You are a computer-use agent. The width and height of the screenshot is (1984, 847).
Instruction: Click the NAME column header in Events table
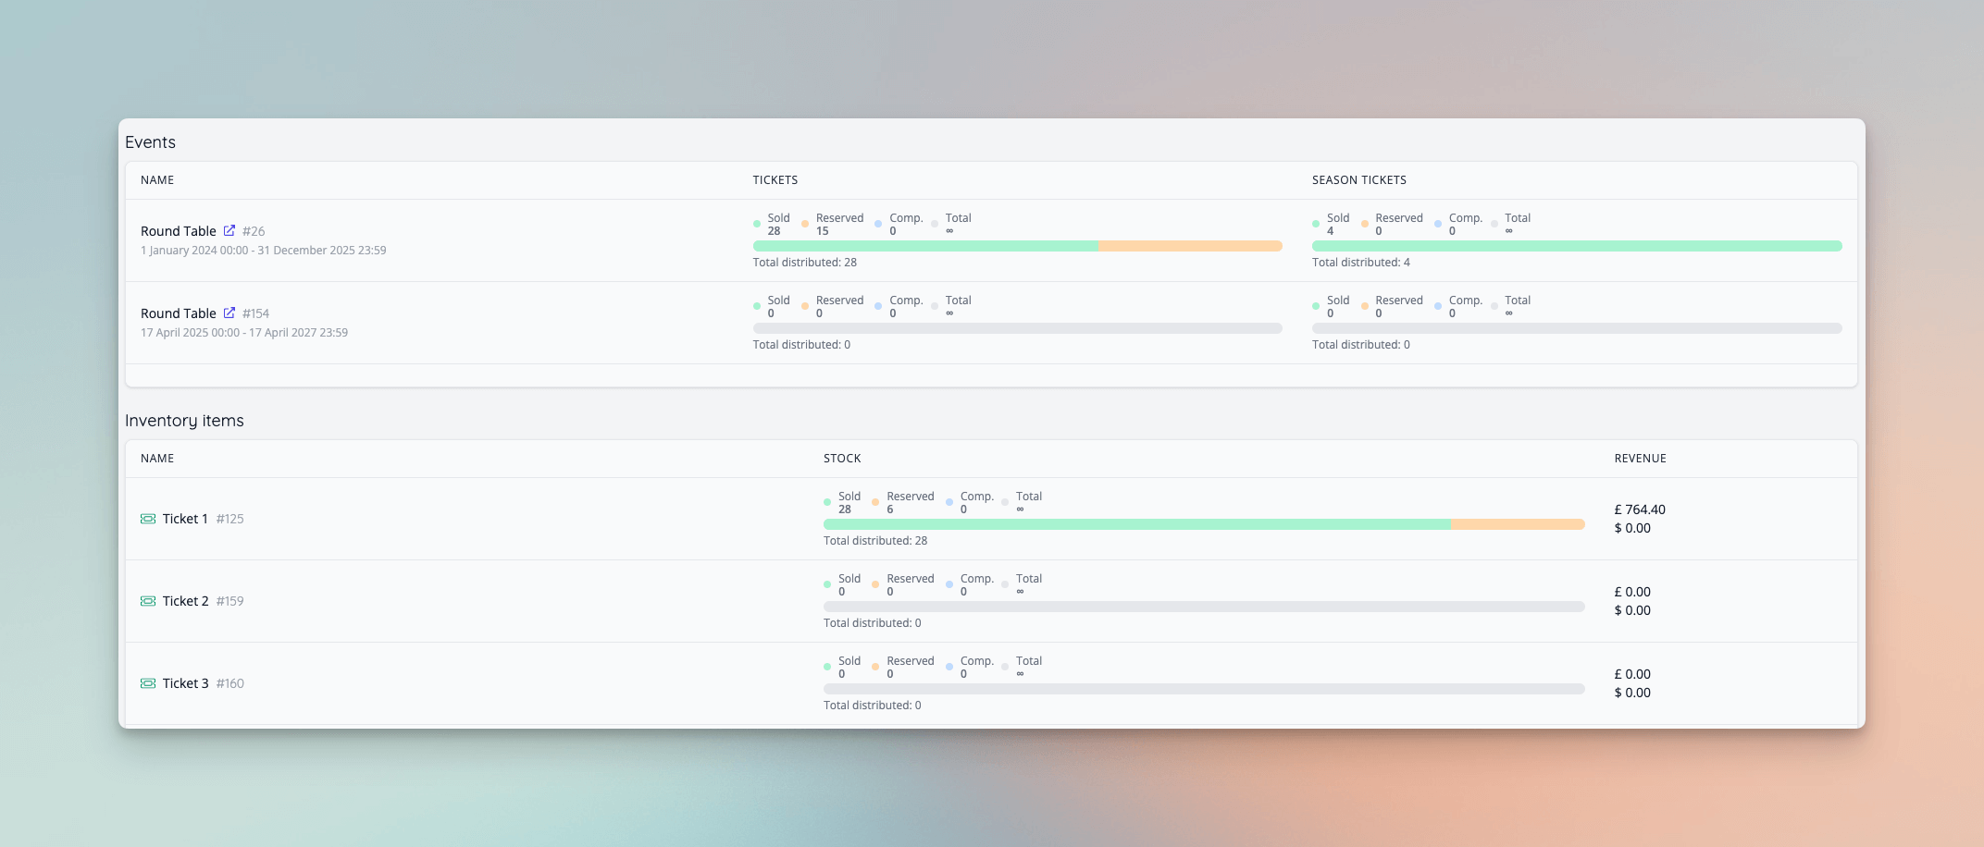click(156, 180)
